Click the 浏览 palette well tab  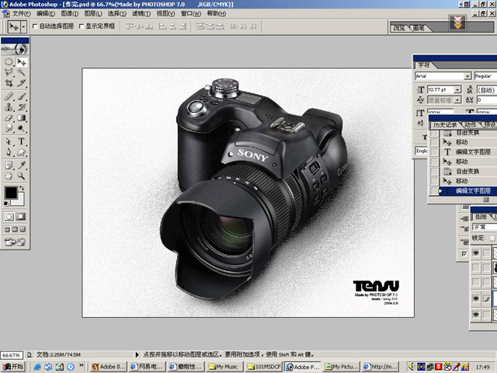coord(399,28)
